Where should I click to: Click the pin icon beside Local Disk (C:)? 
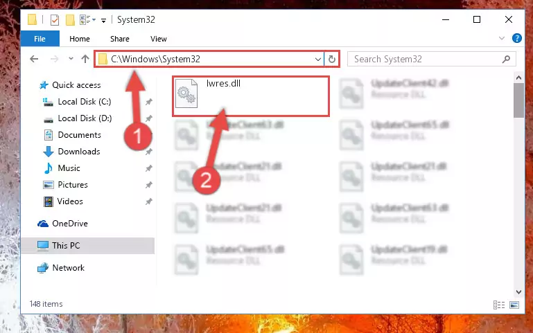pos(149,102)
